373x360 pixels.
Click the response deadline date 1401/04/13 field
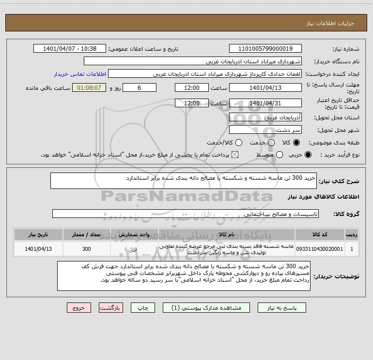tap(265, 88)
